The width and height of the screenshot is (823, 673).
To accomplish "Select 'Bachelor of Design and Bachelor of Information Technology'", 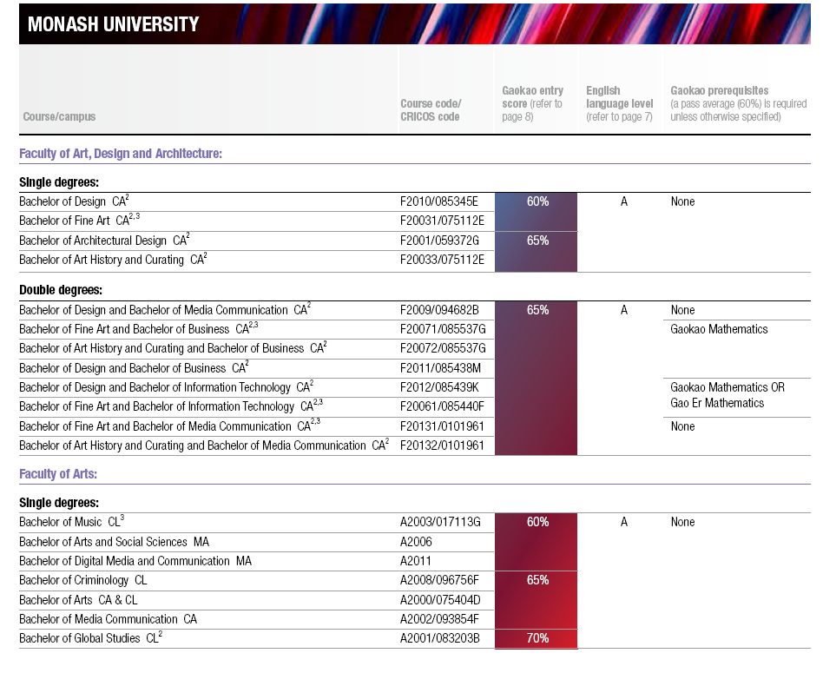I will [x=167, y=387].
